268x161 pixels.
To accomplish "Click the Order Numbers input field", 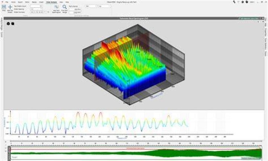I will coord(40,12).
